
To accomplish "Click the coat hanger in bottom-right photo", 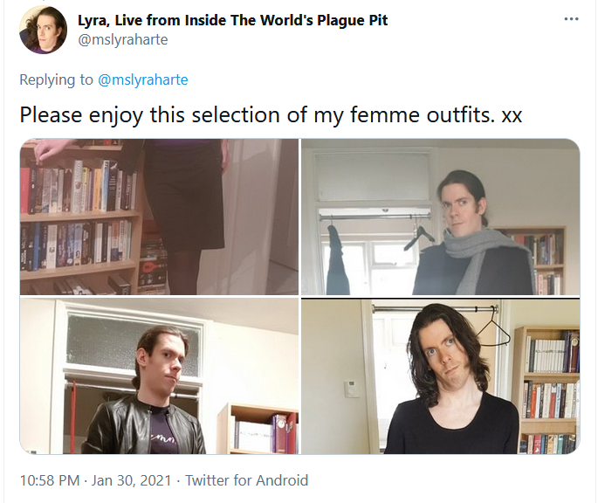I will coord(493,327).
